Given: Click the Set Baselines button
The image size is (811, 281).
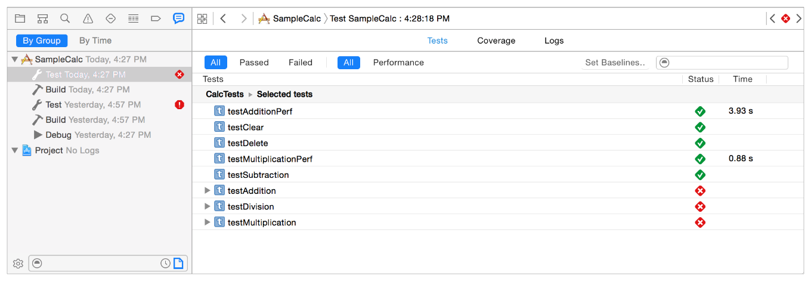Looking at the screenshot, I should 615,63.
